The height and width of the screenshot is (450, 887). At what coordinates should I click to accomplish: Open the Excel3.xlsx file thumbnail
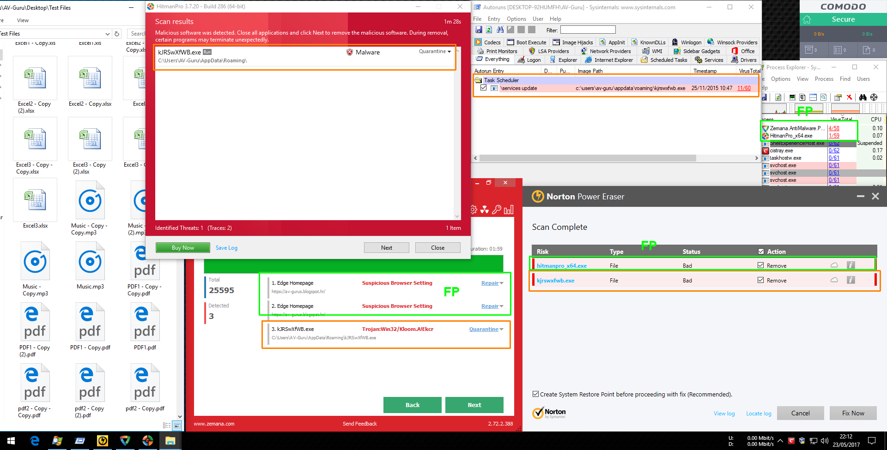tap(36, 204)
